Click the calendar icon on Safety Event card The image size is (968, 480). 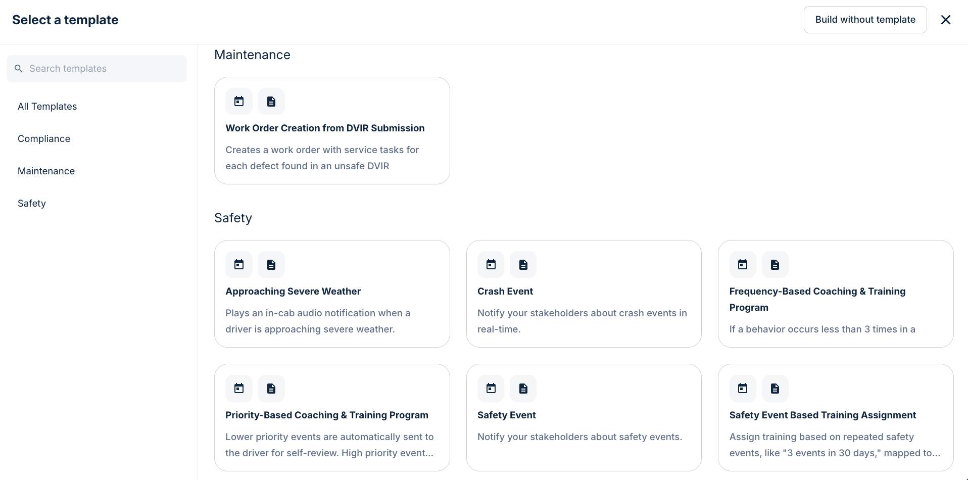[491, 388]
